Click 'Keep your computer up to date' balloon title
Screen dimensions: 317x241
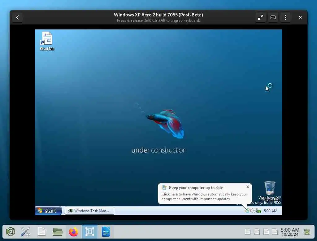(x=196, y=188)
